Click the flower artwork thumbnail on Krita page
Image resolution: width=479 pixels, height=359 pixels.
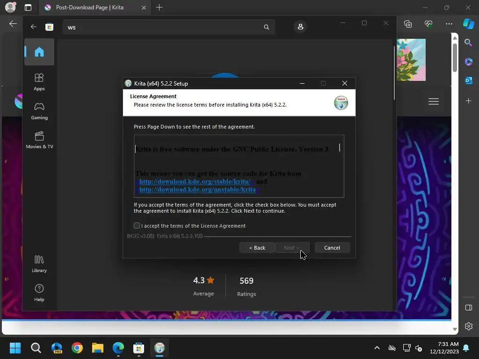pyautogui.click(x=411, y=60)
